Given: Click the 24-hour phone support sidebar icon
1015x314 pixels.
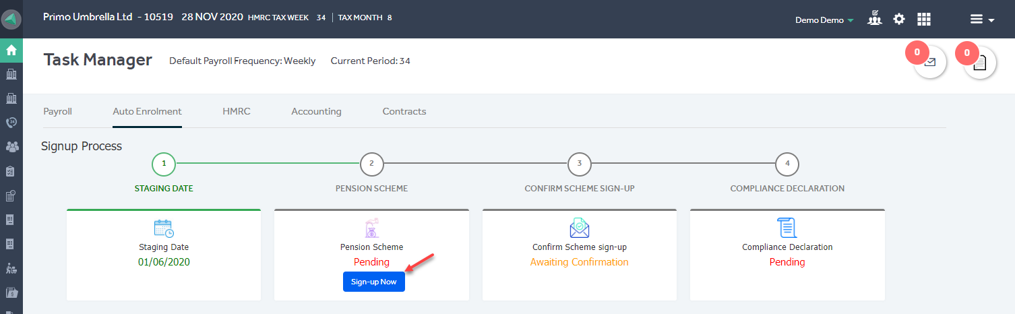Looking at the screenshot, I should point(11,123).
